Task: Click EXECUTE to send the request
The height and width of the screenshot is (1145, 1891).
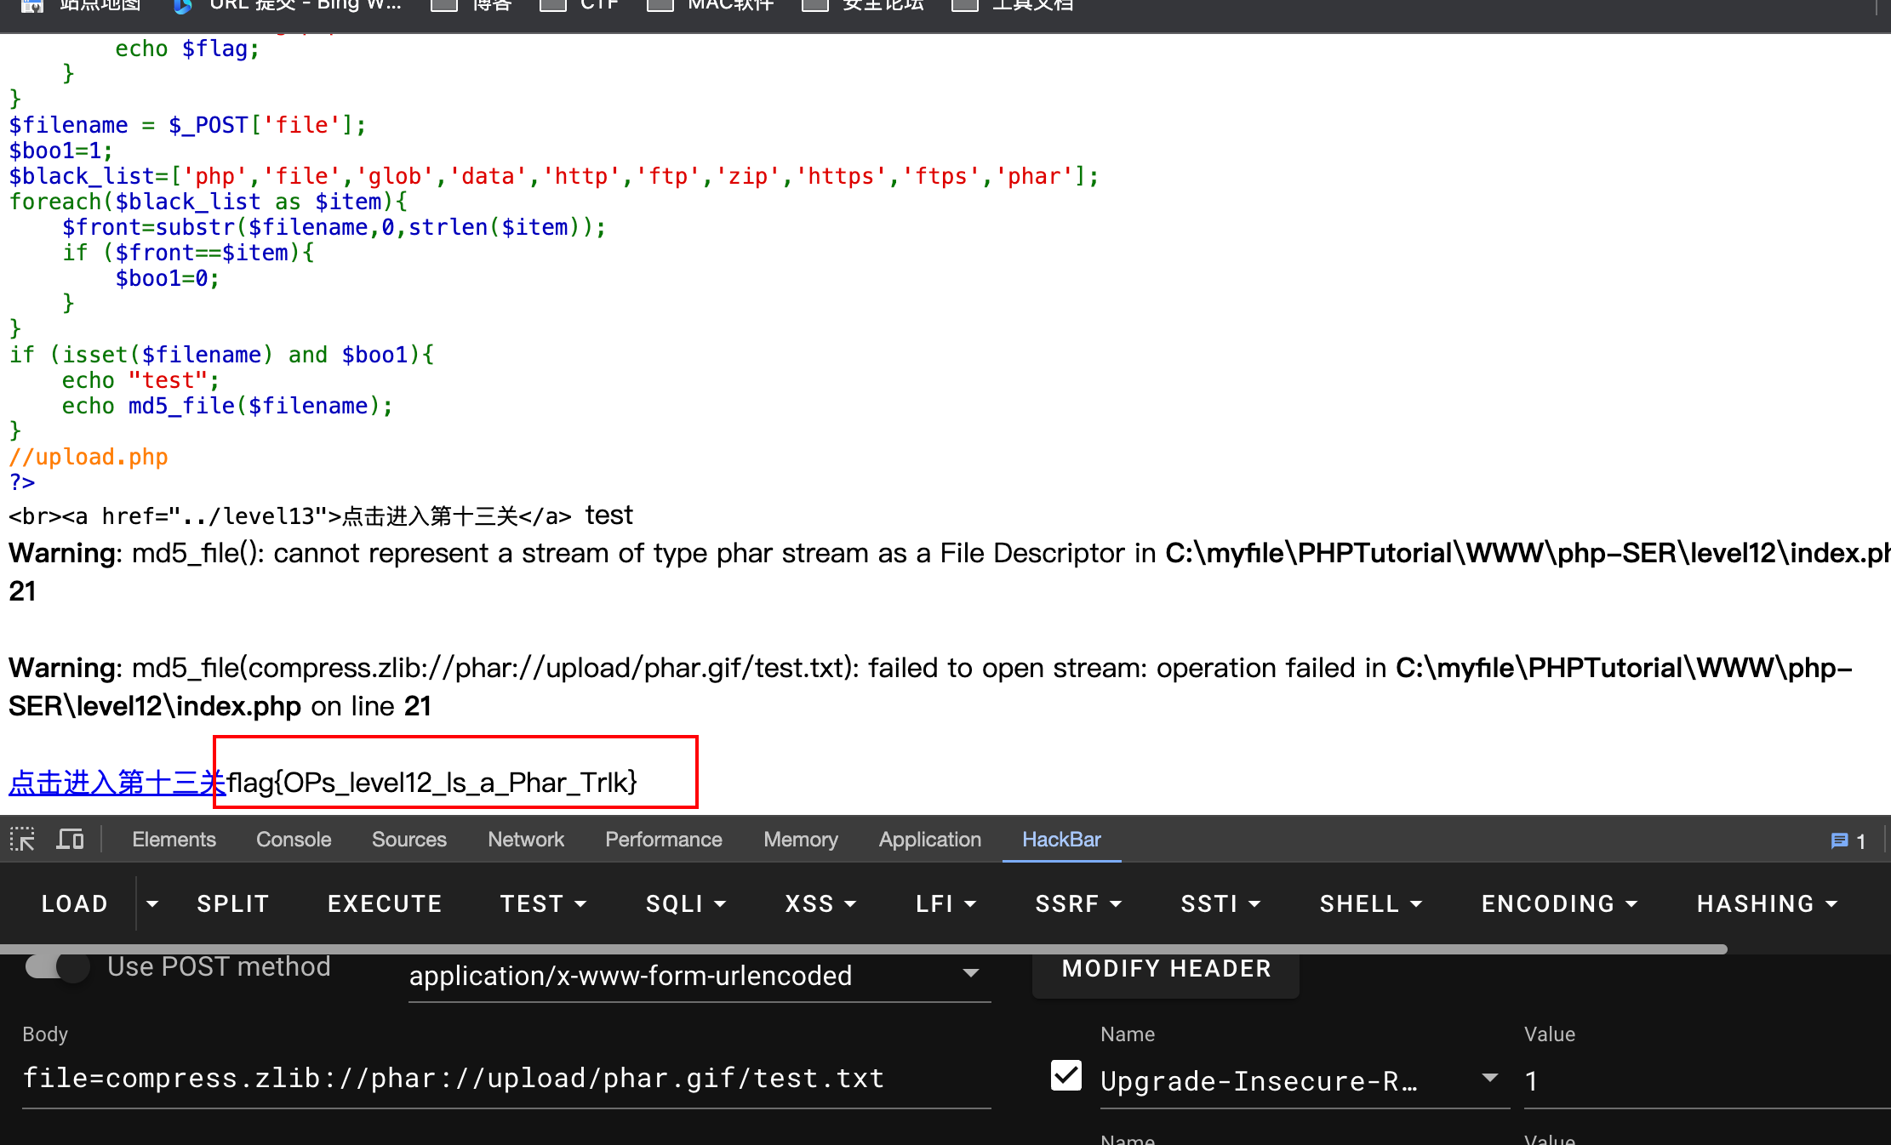Action: 385,903
